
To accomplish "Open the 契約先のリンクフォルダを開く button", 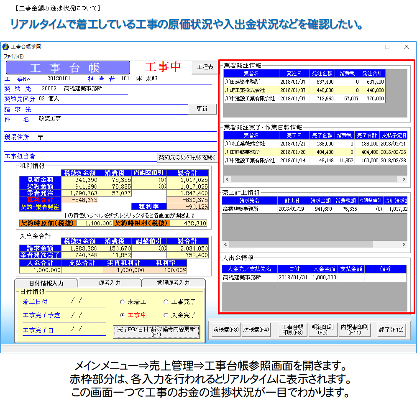I will tap(187, 157).
